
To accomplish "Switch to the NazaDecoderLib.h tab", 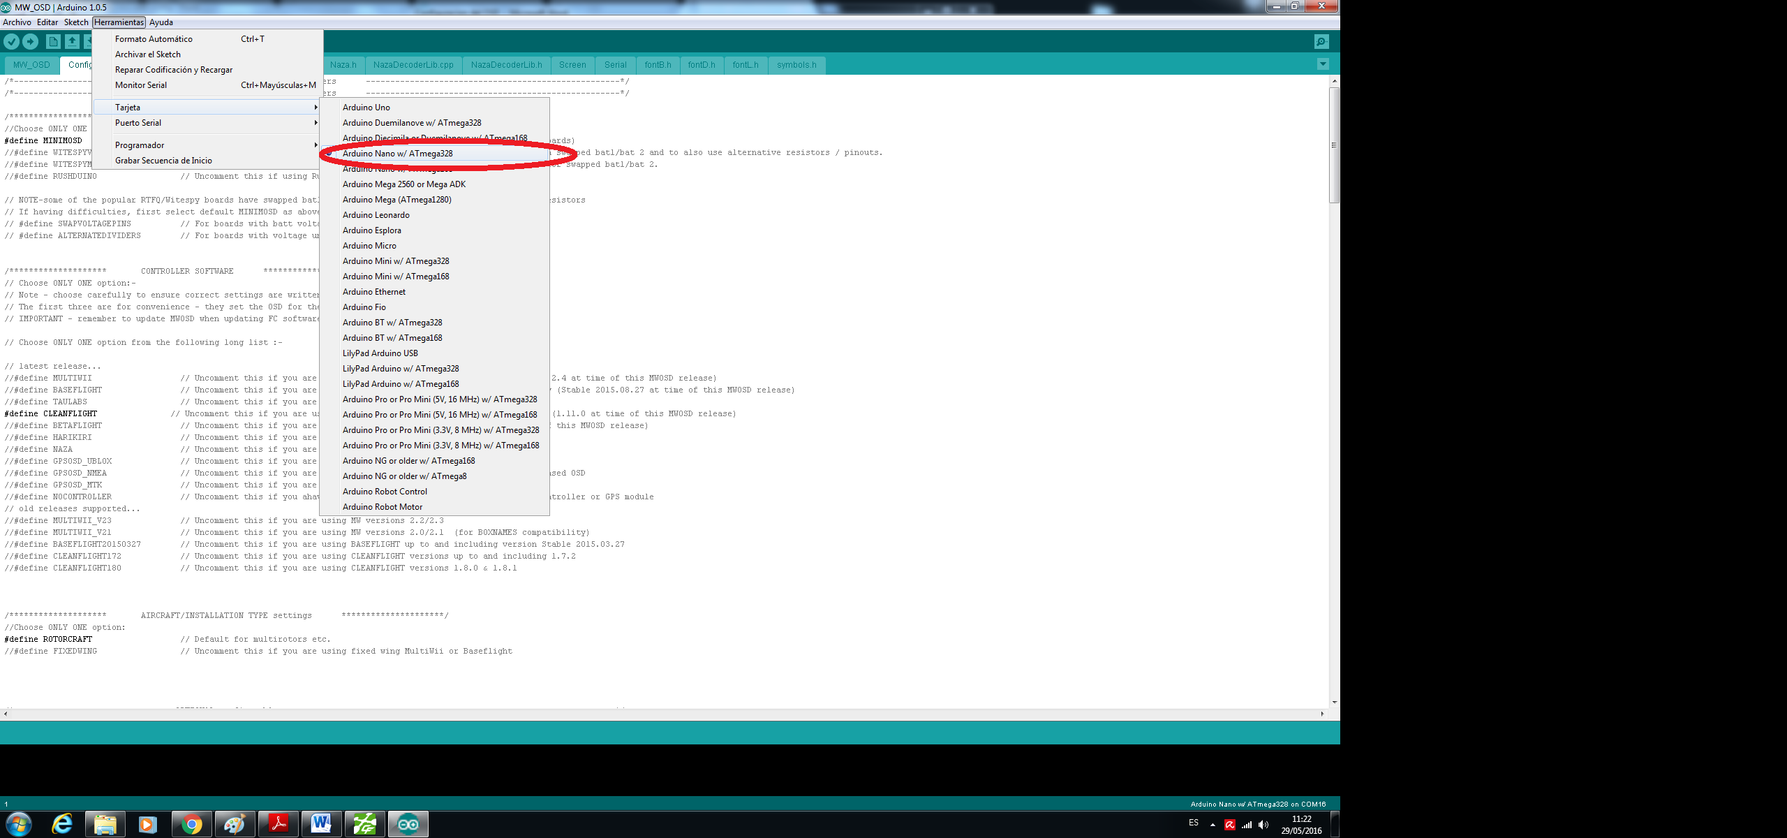I will [x=506, y=65].
